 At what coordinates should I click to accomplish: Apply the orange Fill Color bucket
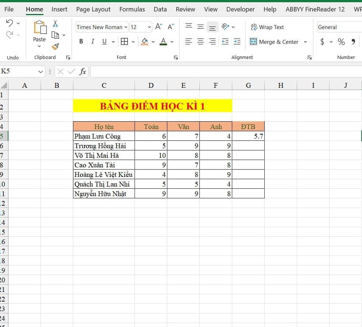pos(145,42)
